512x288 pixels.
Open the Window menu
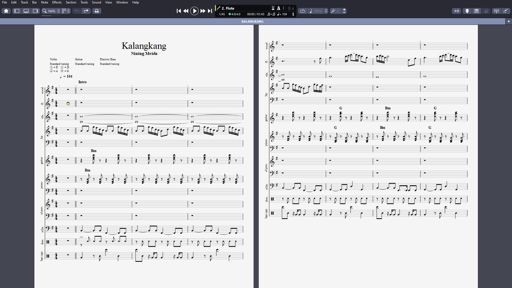[122, 2]
